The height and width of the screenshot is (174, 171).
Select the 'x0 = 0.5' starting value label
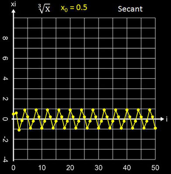click(74, 8)
